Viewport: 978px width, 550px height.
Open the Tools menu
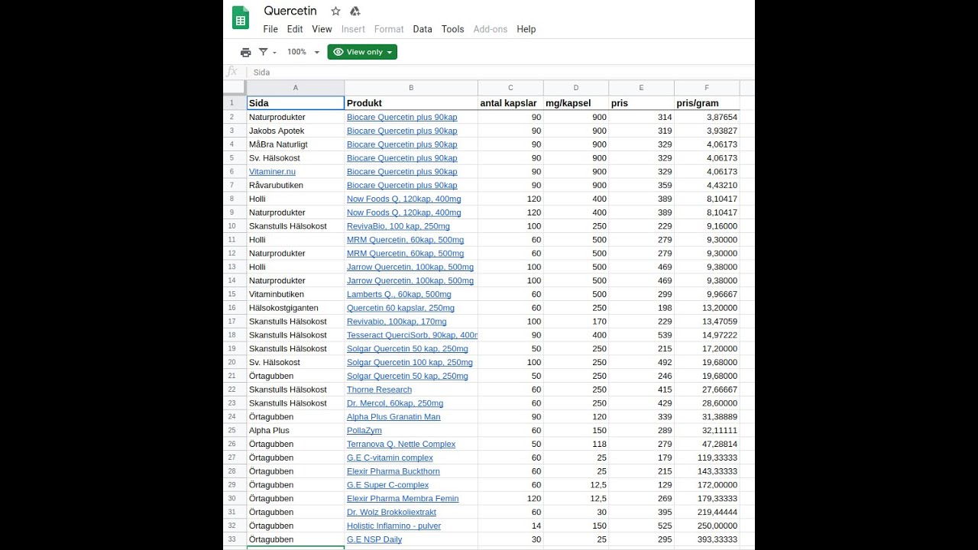coord(452,29)
